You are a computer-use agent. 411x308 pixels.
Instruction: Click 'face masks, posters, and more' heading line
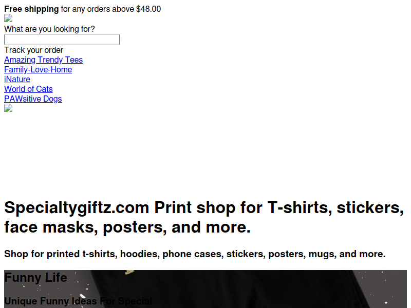pos(127,227)
